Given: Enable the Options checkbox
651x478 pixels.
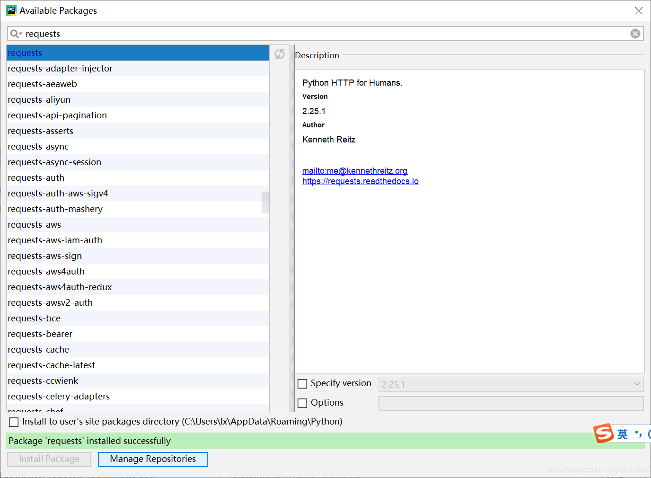Looking at the screenshot, I should 302,403.
